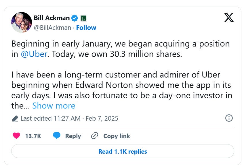
Task: Click the Copy link text
Action: coord(117,136)
